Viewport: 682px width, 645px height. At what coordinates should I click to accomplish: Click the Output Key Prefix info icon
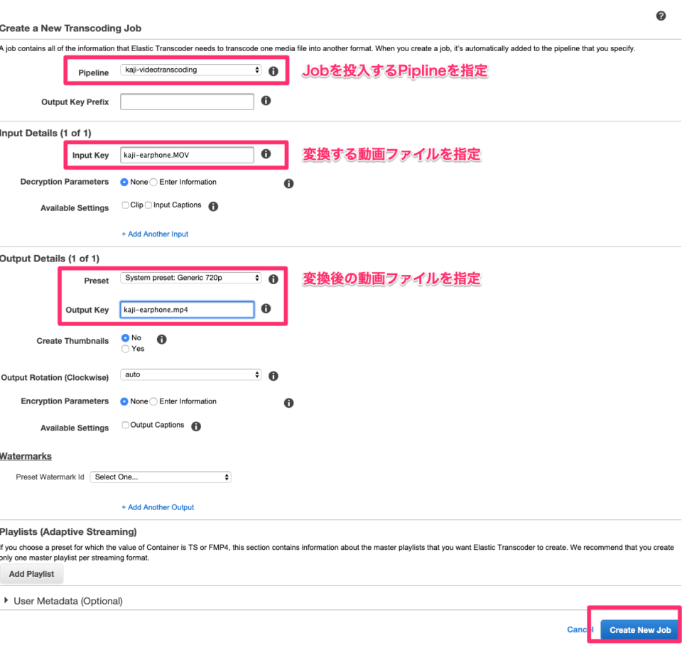point(266,100)
